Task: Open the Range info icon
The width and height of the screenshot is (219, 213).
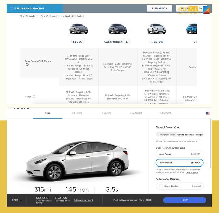Action: click(34, 97)
